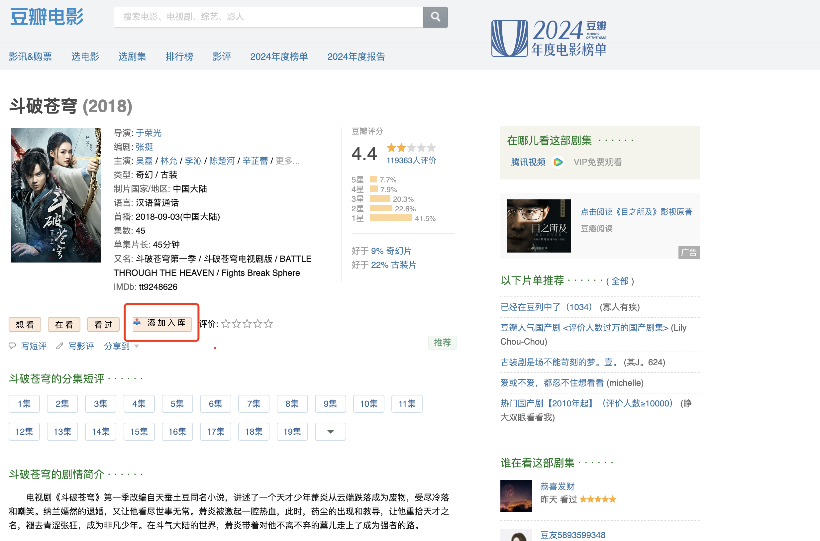Open actor 陈楚河's page
820x541 pixels.
pyautogui.click(x=222, y=161)
